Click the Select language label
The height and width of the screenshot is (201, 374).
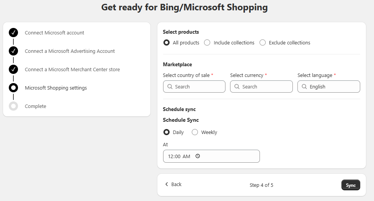[x=315, y=75]
